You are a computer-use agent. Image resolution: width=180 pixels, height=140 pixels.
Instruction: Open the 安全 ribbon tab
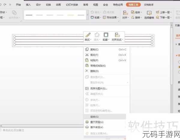coord(106,5)
